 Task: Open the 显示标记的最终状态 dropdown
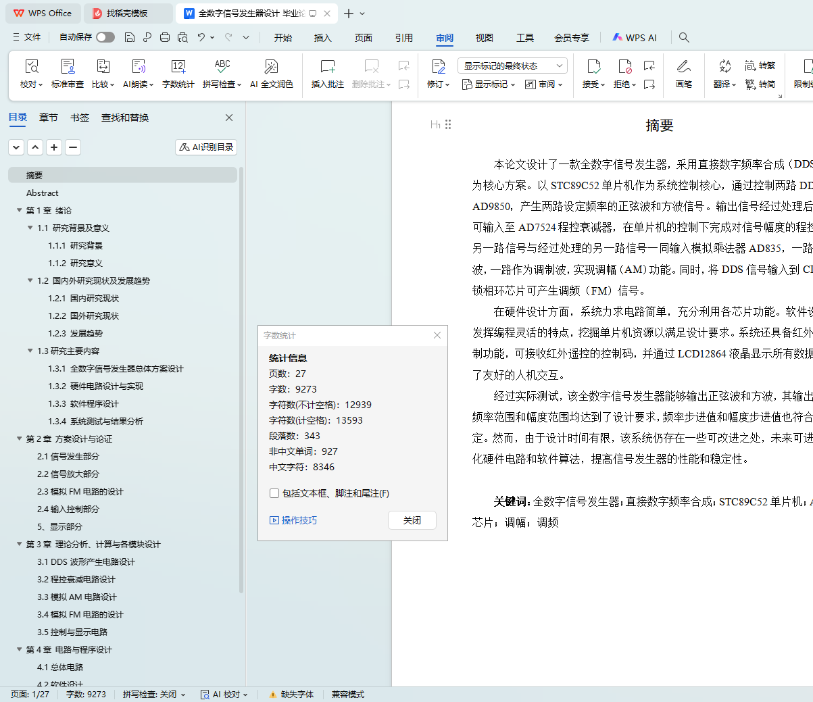[512, 66]
